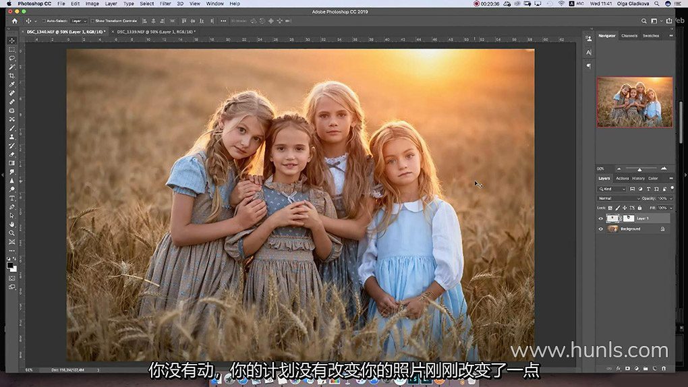The image size is (688, 387).
Task: Switch to the History tab
Action: 638,179
